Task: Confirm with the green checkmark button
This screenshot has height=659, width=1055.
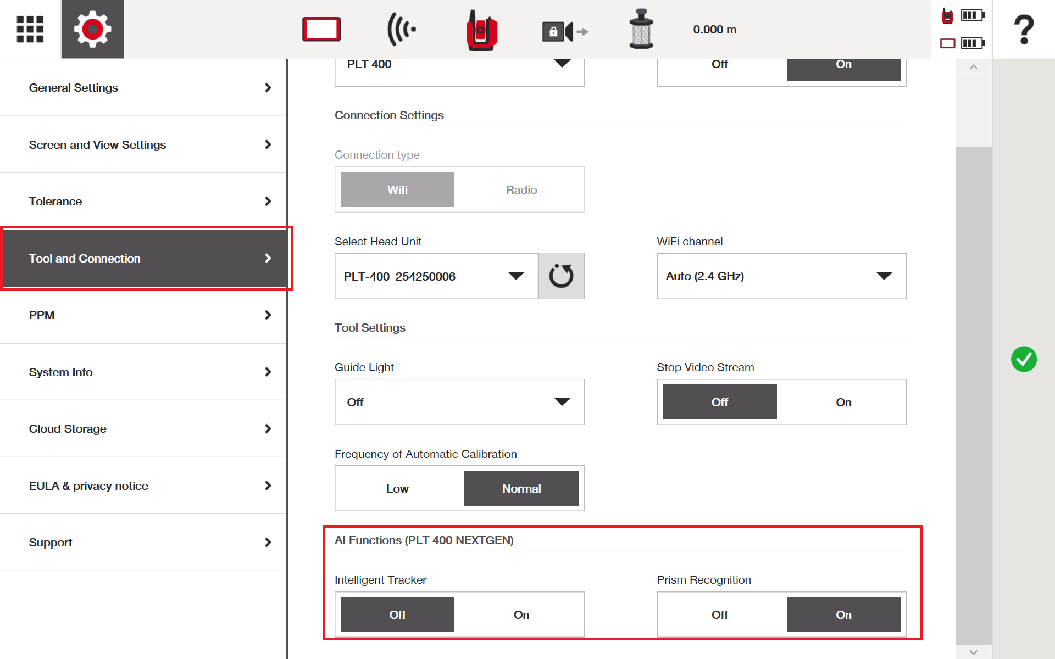Action: [x=1024, y=359]
